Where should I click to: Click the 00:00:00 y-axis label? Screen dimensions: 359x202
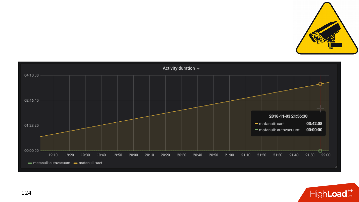31,151
